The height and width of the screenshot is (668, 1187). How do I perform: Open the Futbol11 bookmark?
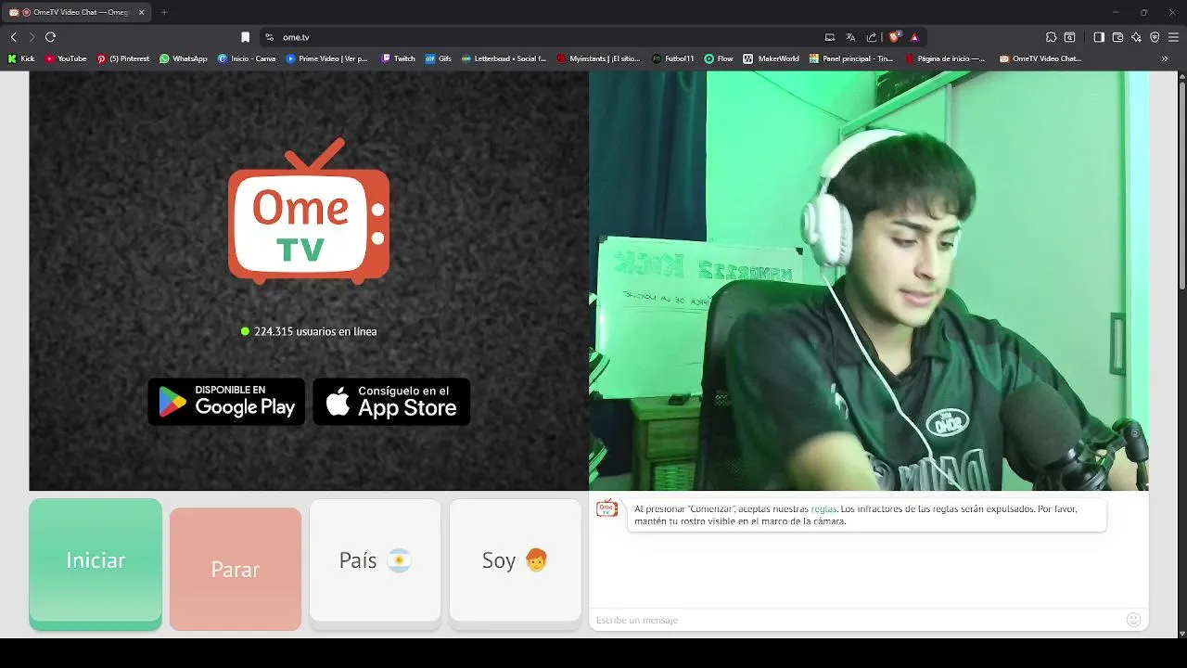point(673,58)
